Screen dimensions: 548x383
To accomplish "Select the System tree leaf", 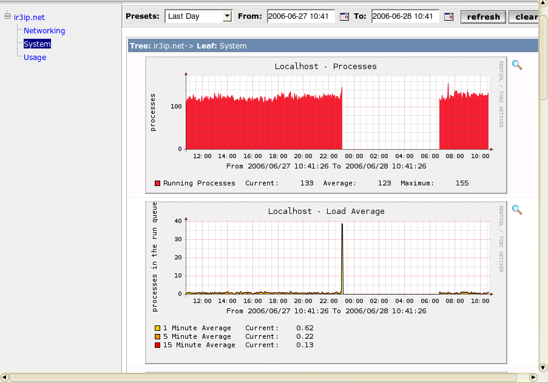I will pos(37,44).
